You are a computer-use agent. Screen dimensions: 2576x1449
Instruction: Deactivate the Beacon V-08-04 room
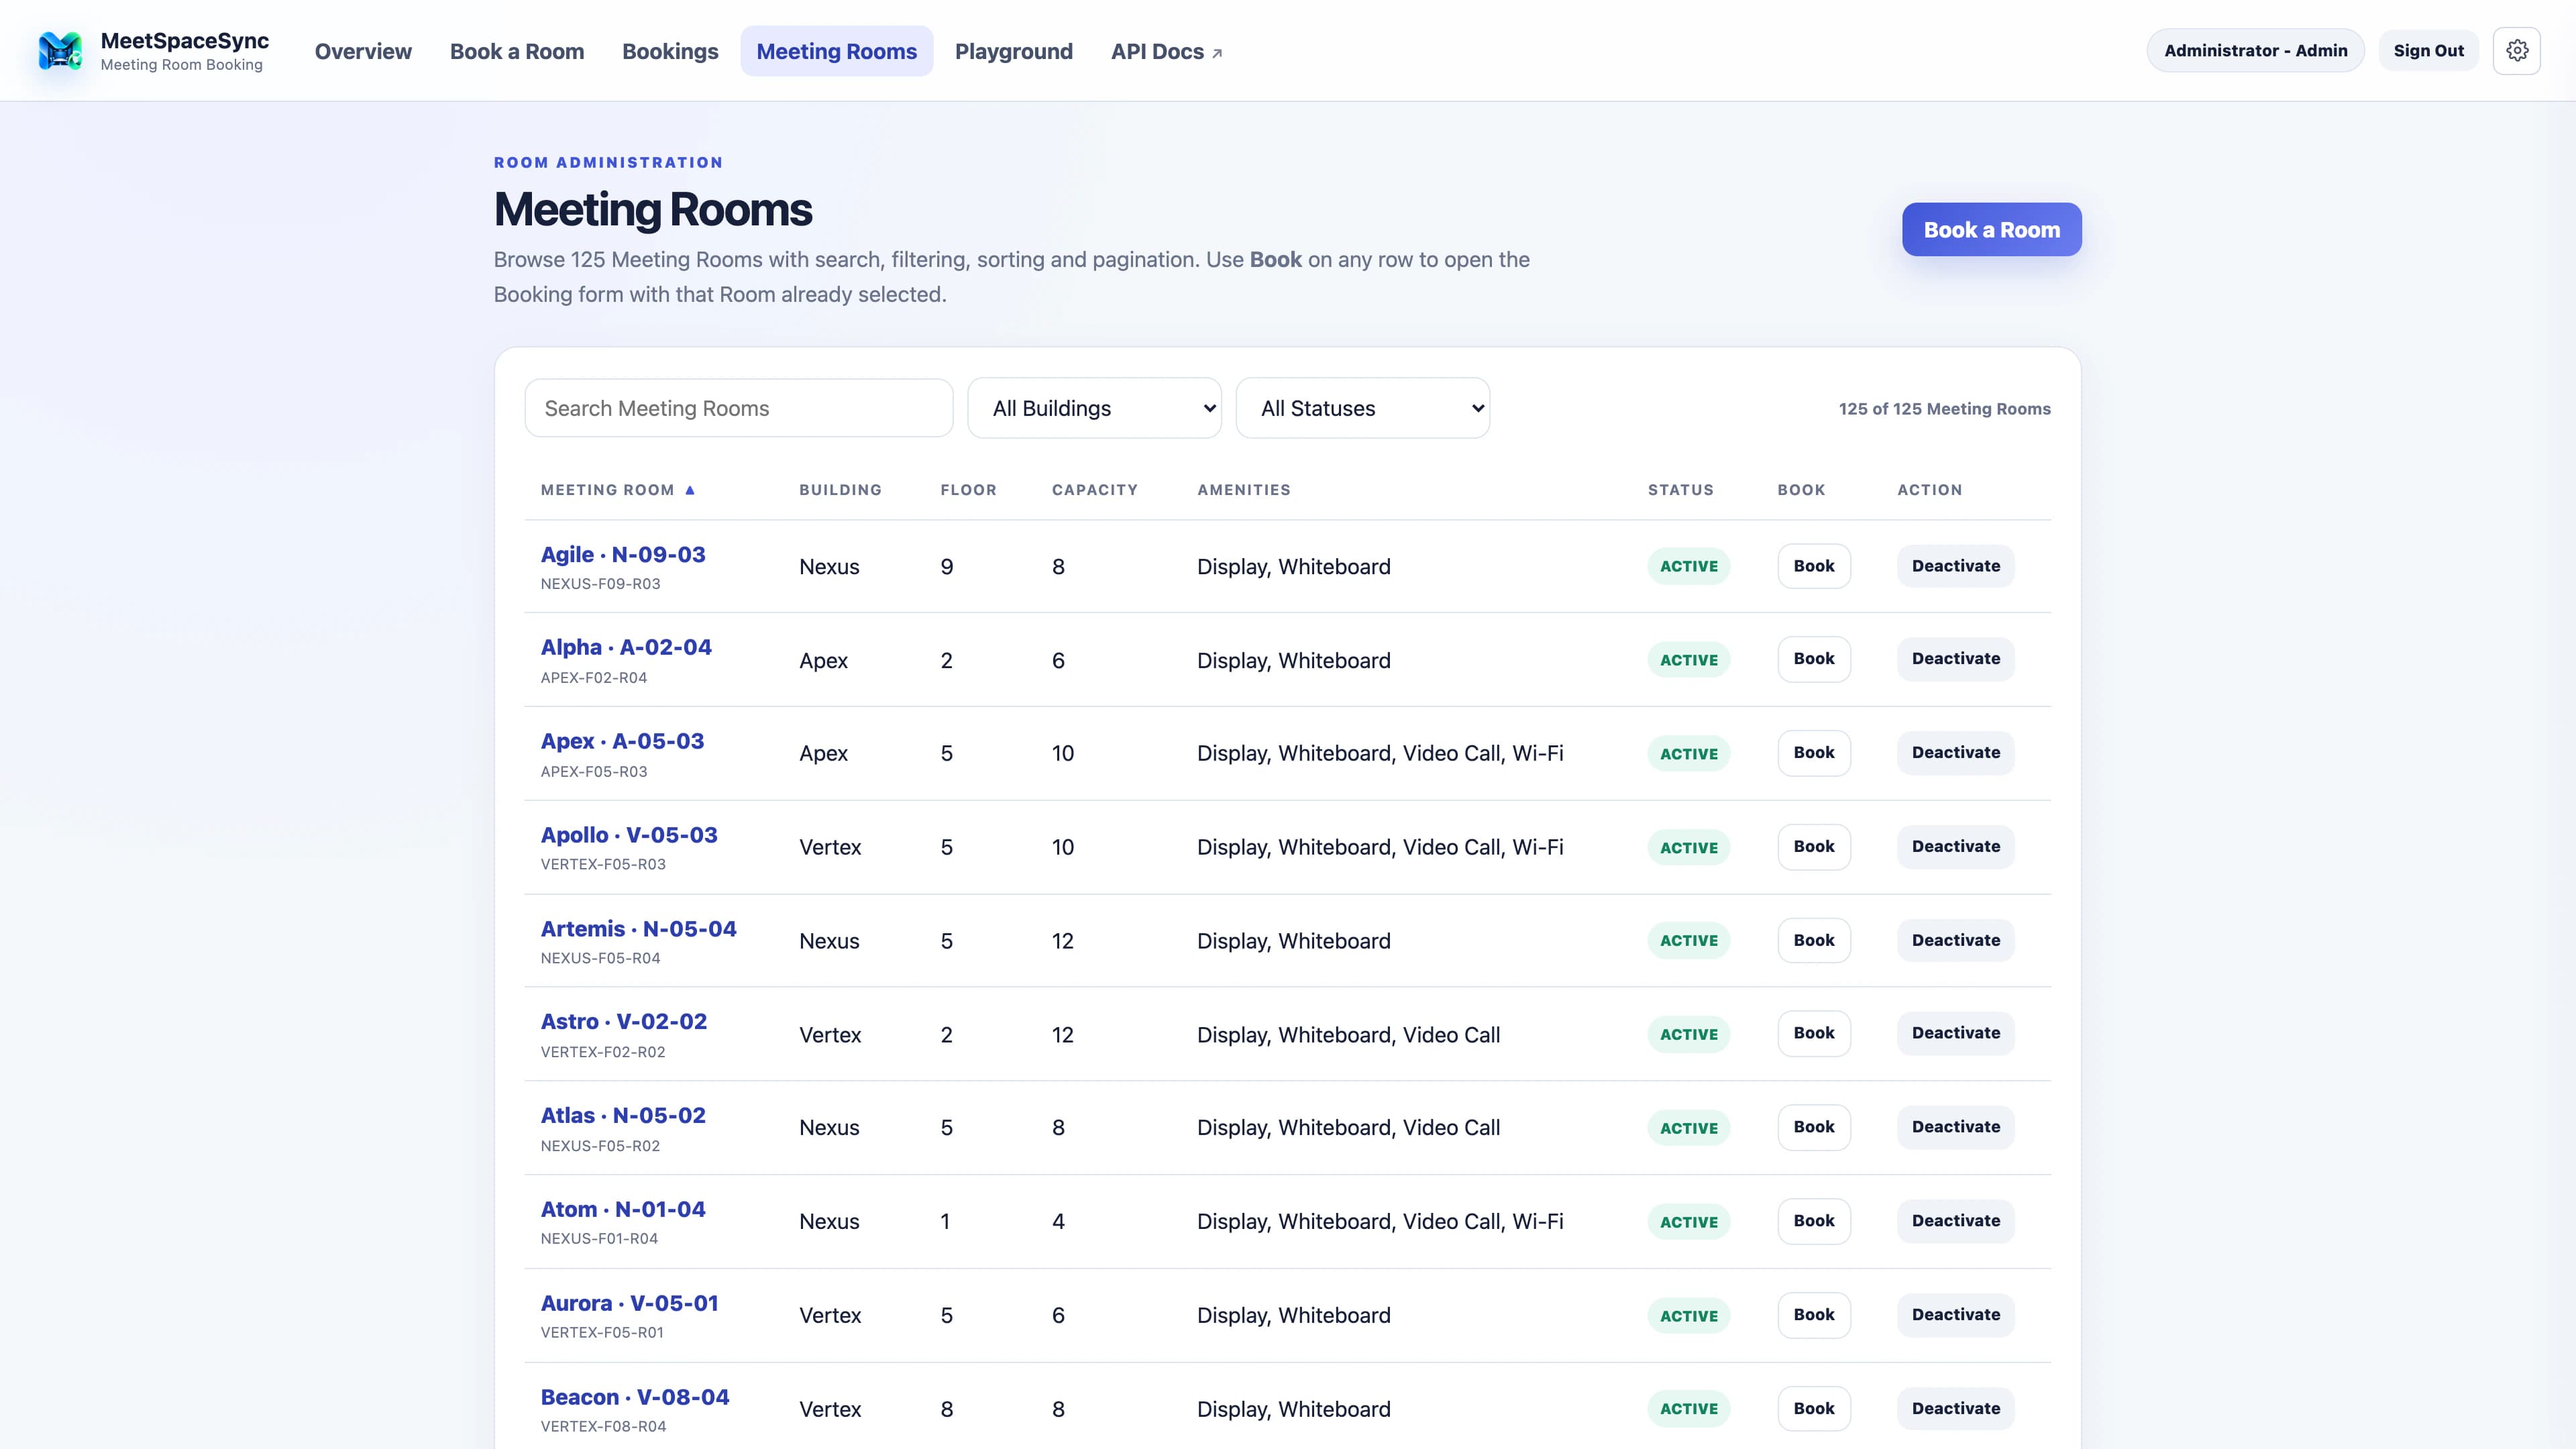click(1956, 1409)
